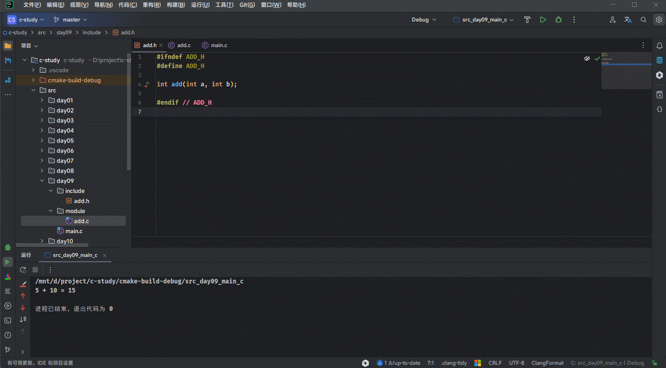This screenshot has height=368, width=666.
Task: Open the Database tool window
Action: [659, 60]
